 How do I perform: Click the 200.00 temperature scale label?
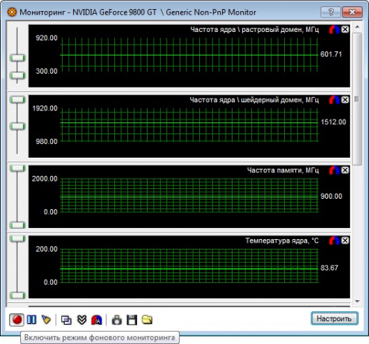coord(47,249)
